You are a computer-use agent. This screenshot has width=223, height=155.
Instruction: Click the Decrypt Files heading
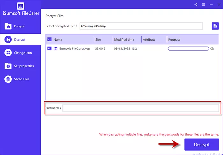click(54, 16)
